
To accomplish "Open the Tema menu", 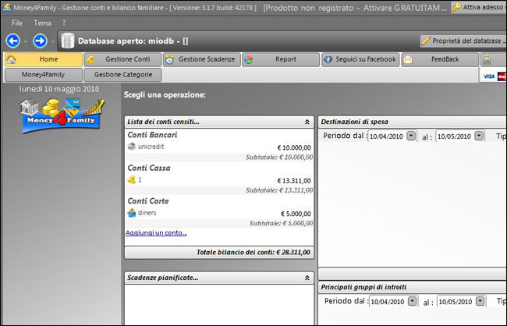I will [x=43, y=23].
